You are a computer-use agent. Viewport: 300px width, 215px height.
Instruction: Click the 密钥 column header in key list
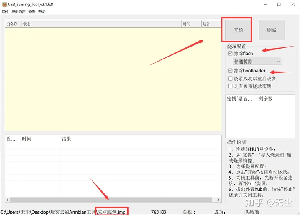pos(240,99)
